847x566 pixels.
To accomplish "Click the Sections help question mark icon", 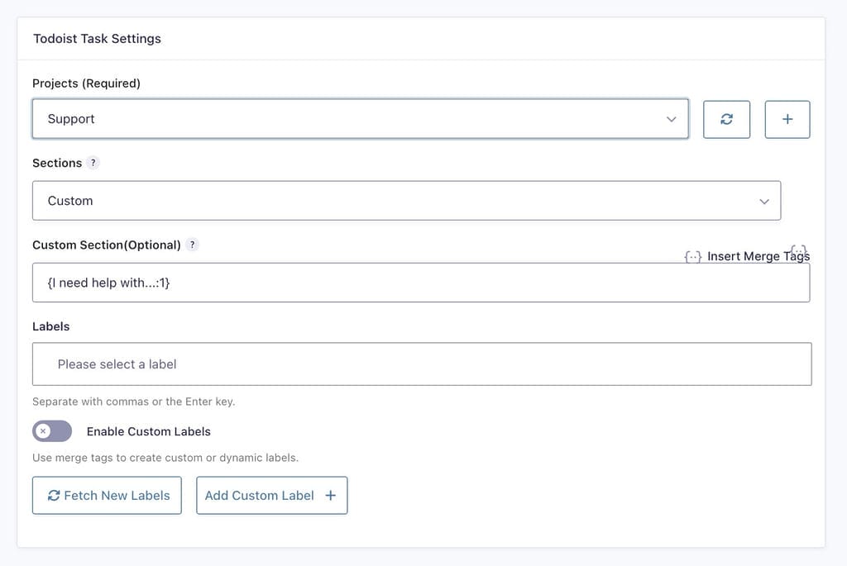I will click(x=93, y=163).
